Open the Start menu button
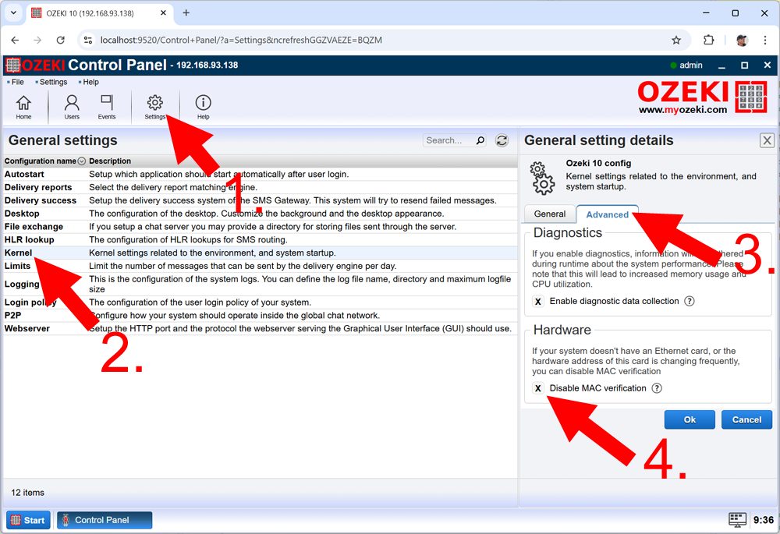This screenshot has width=780, height=534. [28, 520]
